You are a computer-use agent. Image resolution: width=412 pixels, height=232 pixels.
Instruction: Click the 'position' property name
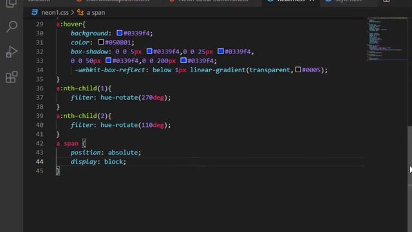click(86, 153)
